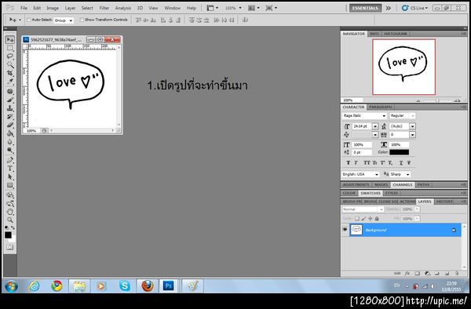Switch to the Channels tab
The image size is (471, 309).
(402, 185)
